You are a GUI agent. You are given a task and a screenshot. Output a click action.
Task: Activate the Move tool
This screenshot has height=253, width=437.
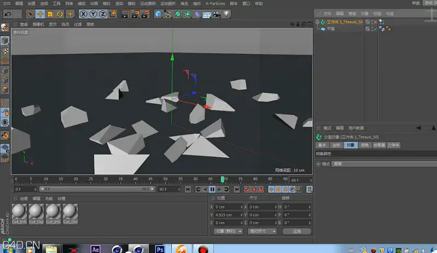click(x=40, y=14)
